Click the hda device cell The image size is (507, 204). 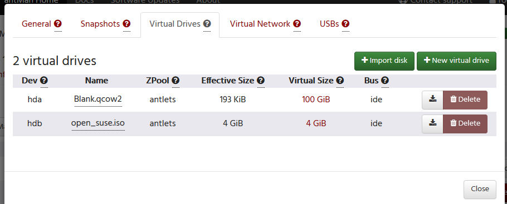(35, 99)
